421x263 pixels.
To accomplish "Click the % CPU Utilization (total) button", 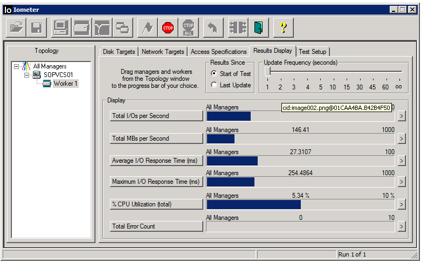I will [x=156, y=204].
